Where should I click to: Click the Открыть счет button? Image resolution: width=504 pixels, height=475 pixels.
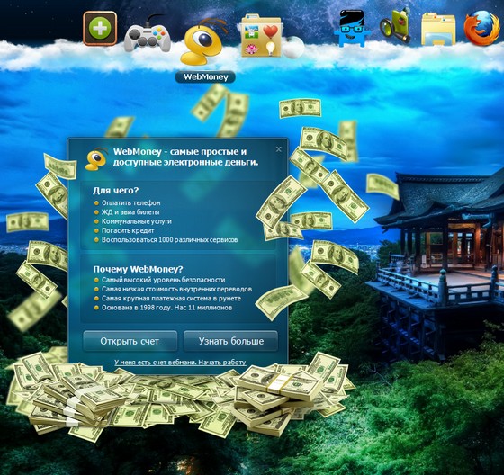click(x=130, y=341)
